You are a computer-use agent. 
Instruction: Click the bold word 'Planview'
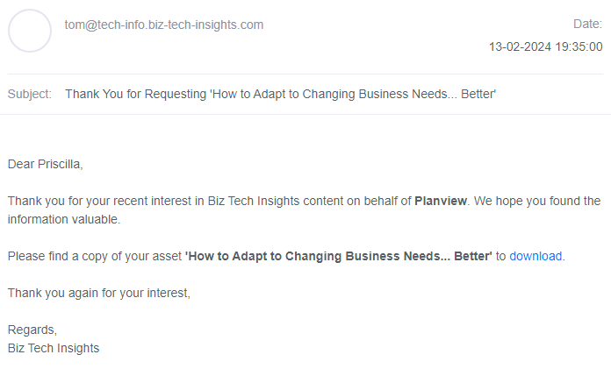(x=441, y=201)
